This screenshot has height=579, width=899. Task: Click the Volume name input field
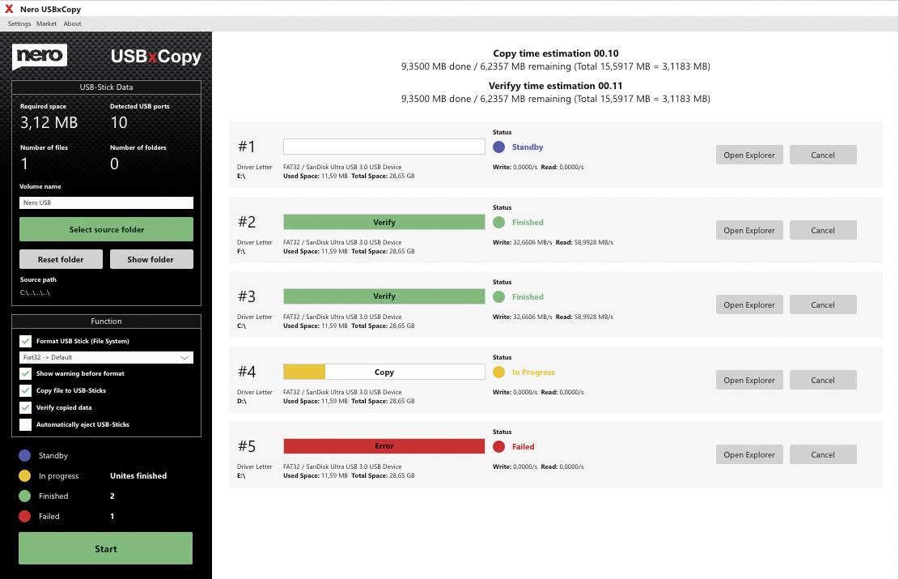click(x=106, y=202)
